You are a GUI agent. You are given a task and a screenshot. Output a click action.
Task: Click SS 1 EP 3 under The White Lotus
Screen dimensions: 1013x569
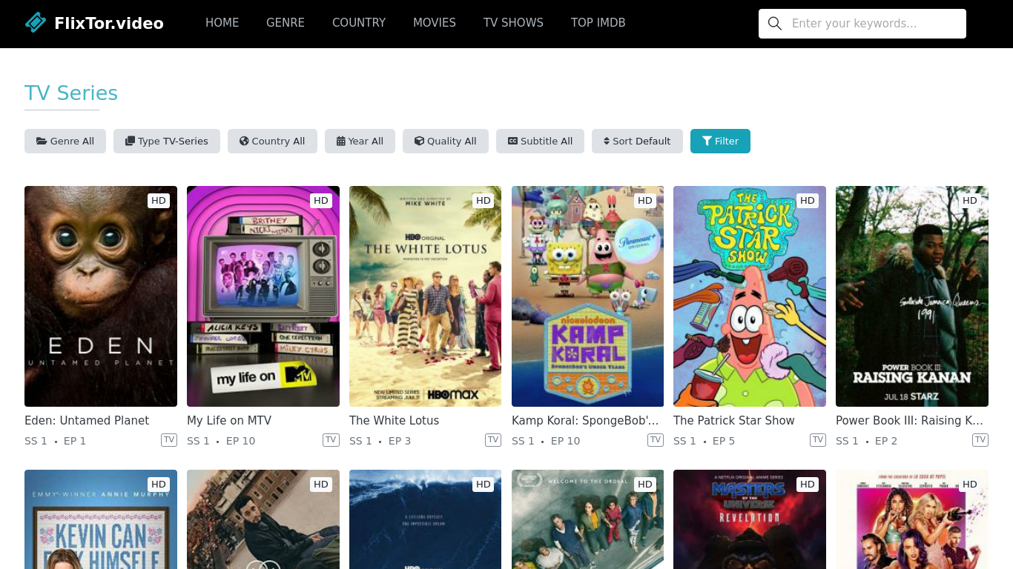click(380, 441)
